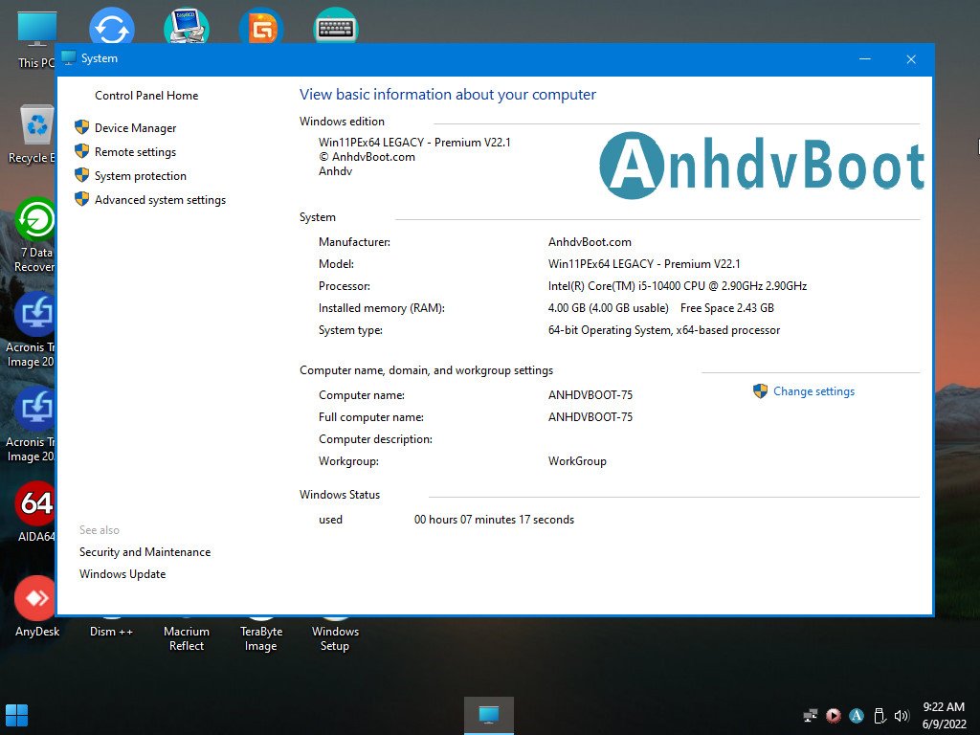Open Advanced system settings link
Image resolution: width=980 pixels, height=735 pixels.
tap(160, 200)
